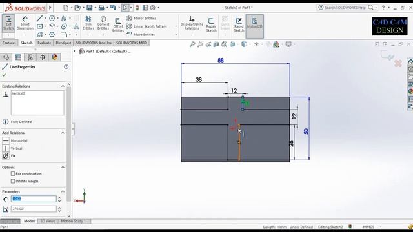Screen dimensions: 413x232
Task: Switch to the Sketch tab
Action: click(x=26, y=43)
